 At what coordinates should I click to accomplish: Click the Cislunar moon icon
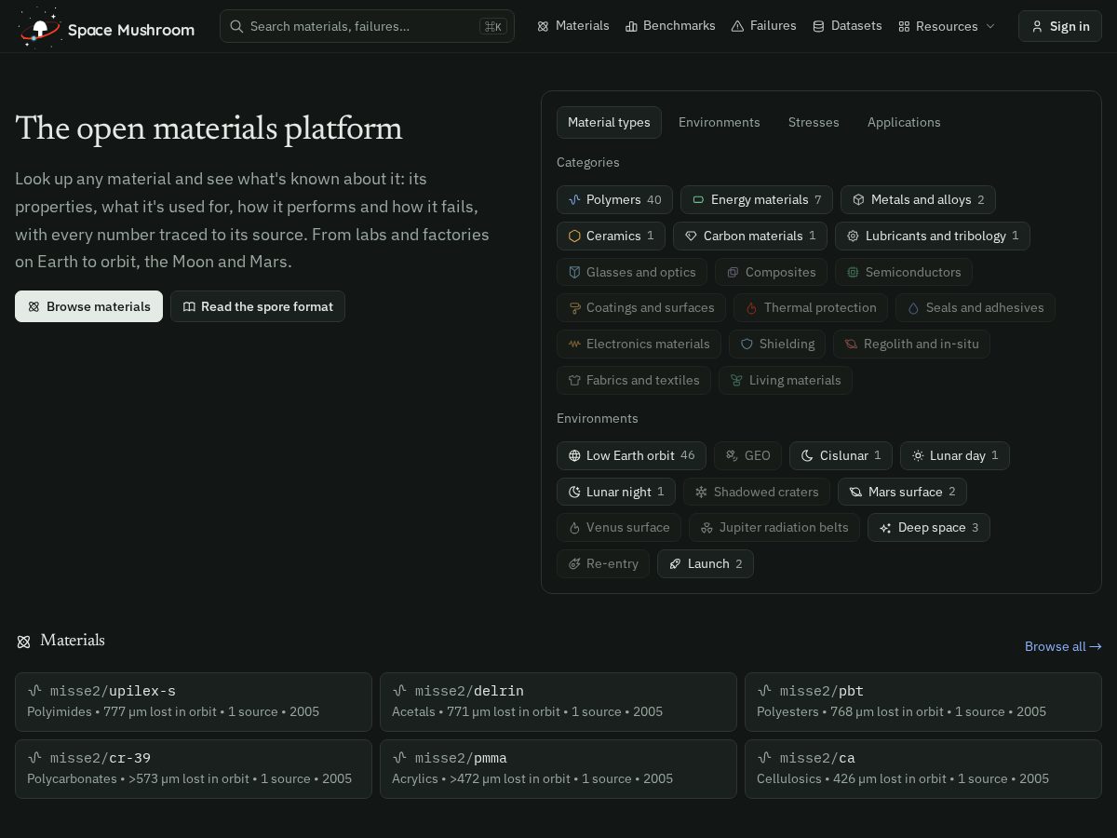pyautogui.click(x=808, y=455)
